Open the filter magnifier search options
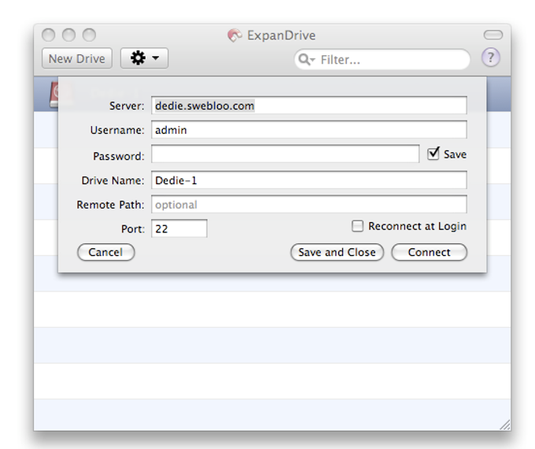The image size is (535, 449). 306,59
